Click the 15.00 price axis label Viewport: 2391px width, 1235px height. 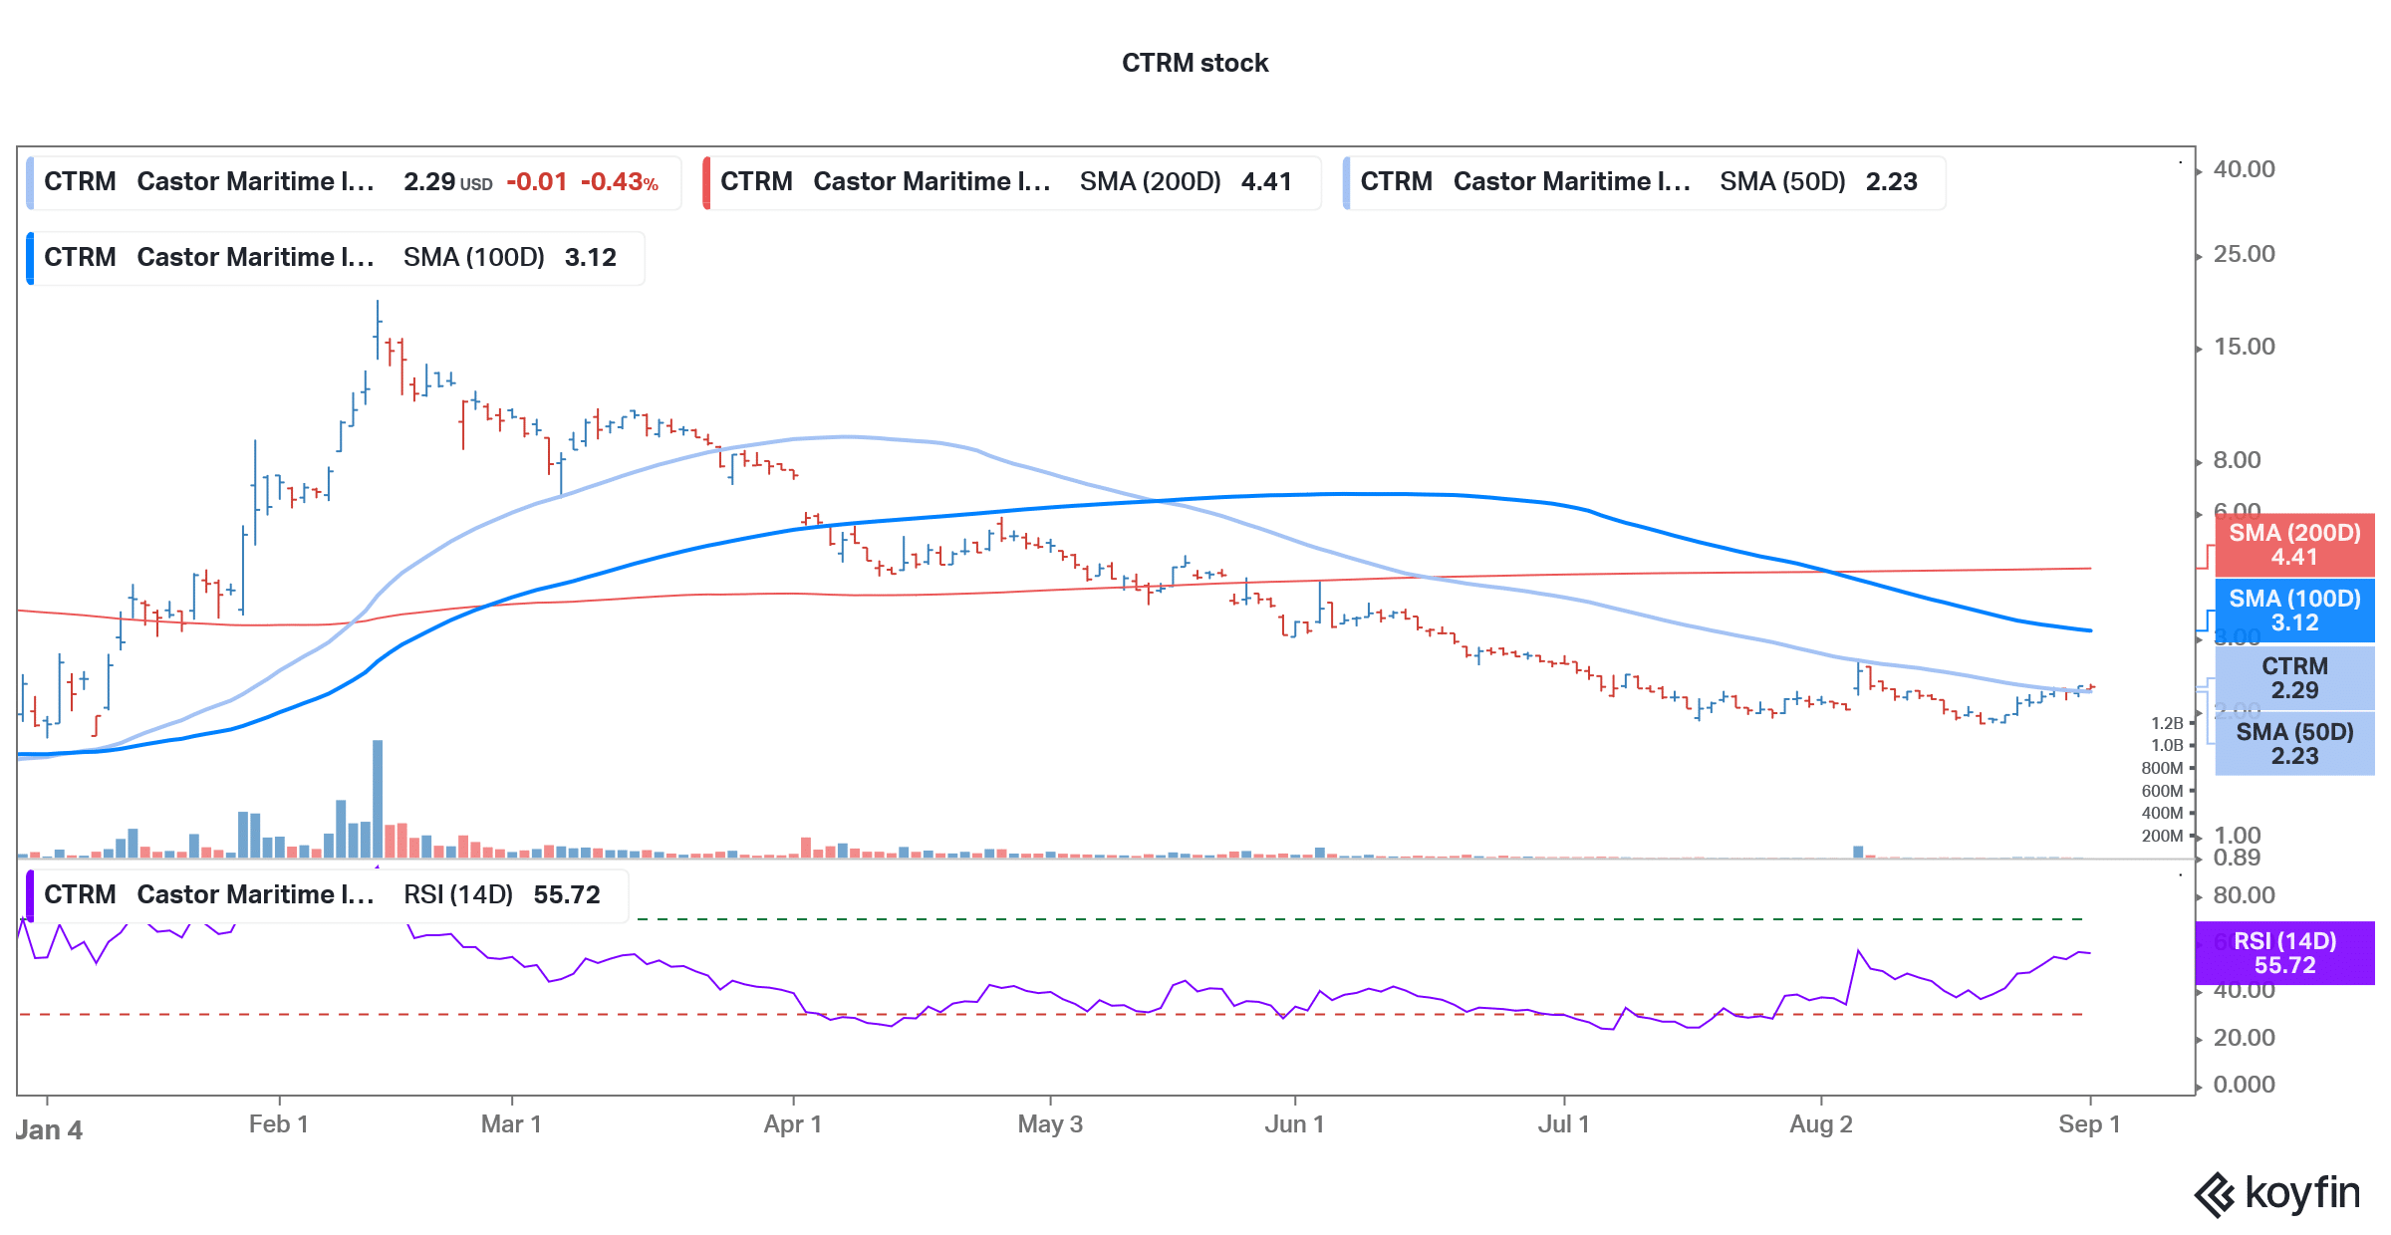coord(2244,347)
